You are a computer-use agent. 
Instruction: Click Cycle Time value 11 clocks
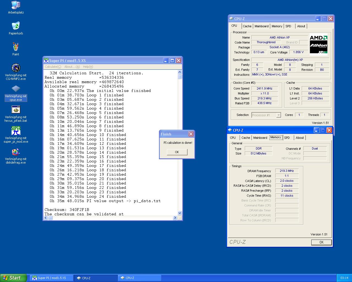[287, 196]
